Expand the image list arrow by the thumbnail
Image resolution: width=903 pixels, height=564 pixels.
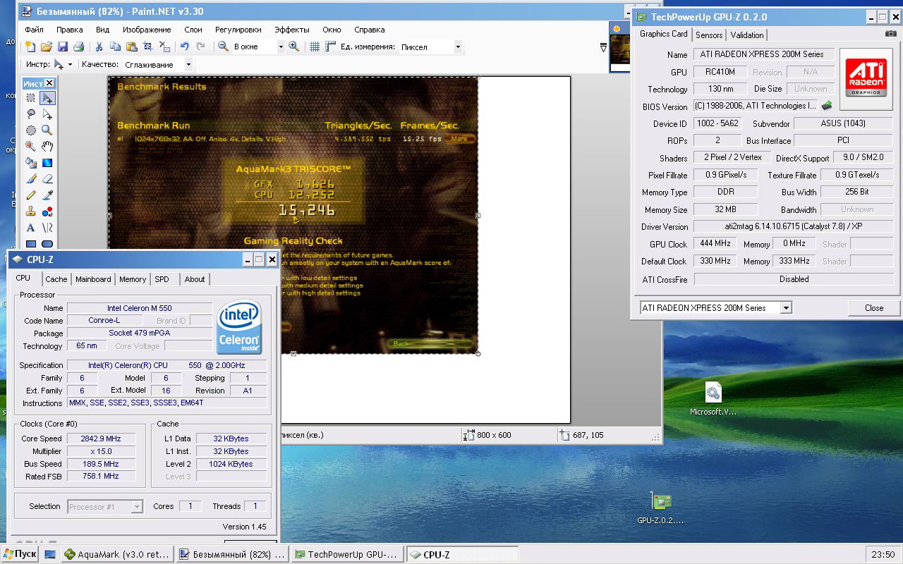(603, 48)
